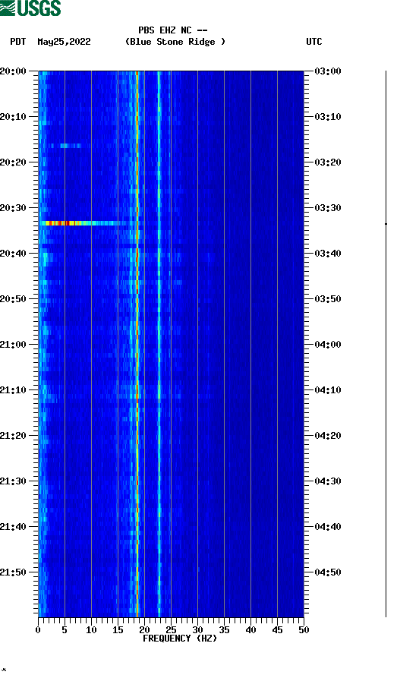419x678 pixels.
Task: Click the '(Blue Stone Ridge )' label
Action: point(175,42)
